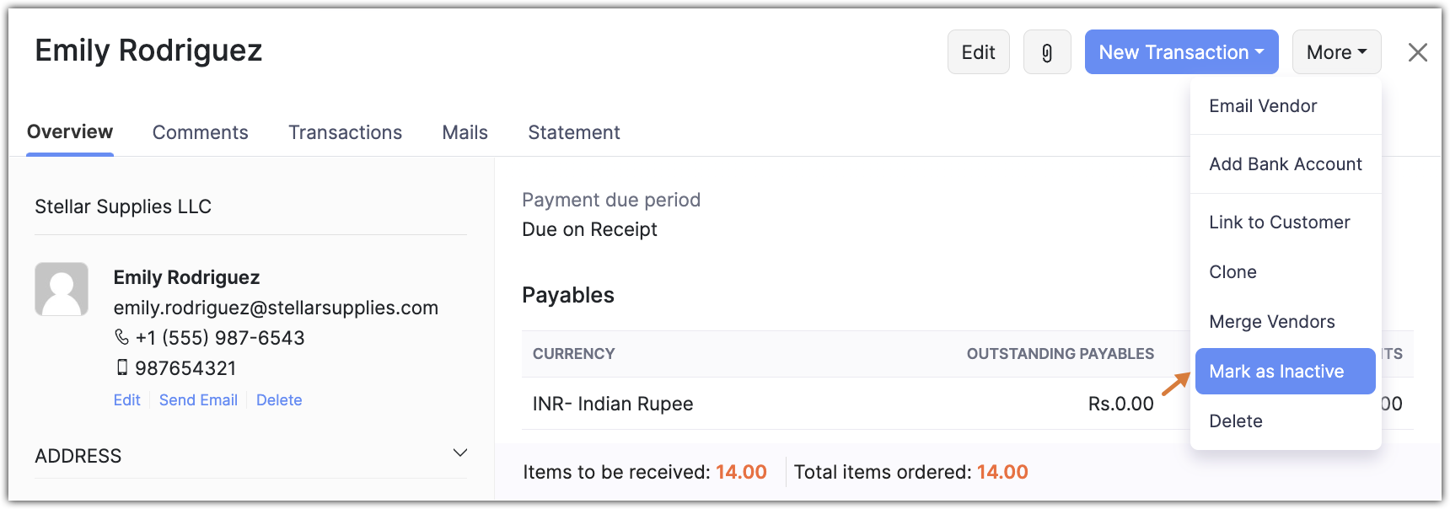Select the Overview tab
Viewport: 1450px width, 509px height.
pyautogui.click(x=70, y=132)
